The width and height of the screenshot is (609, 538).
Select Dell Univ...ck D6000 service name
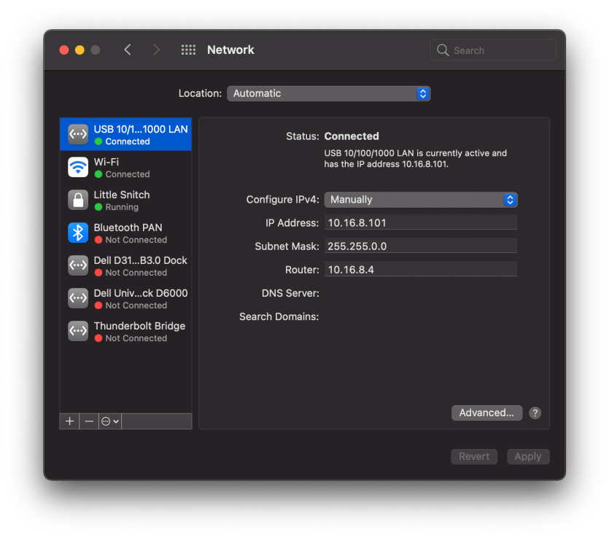click(141, 293)
